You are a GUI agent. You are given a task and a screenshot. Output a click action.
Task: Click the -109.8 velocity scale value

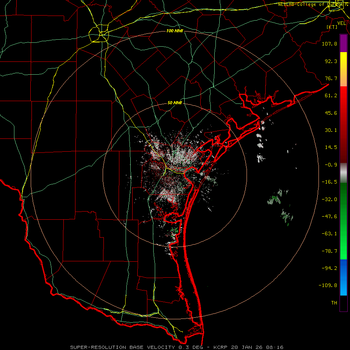(328, 285)
